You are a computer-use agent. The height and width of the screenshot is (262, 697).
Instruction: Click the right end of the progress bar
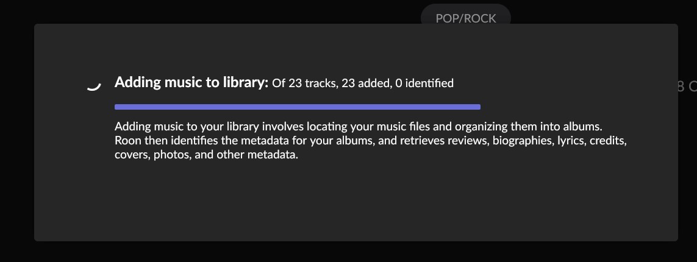coord(477,107)
